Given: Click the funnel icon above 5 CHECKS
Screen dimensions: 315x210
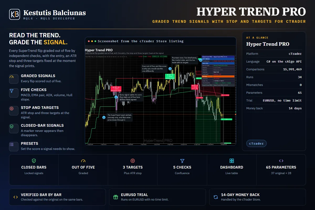Looking at the screenshot, I should pos(182,161).
